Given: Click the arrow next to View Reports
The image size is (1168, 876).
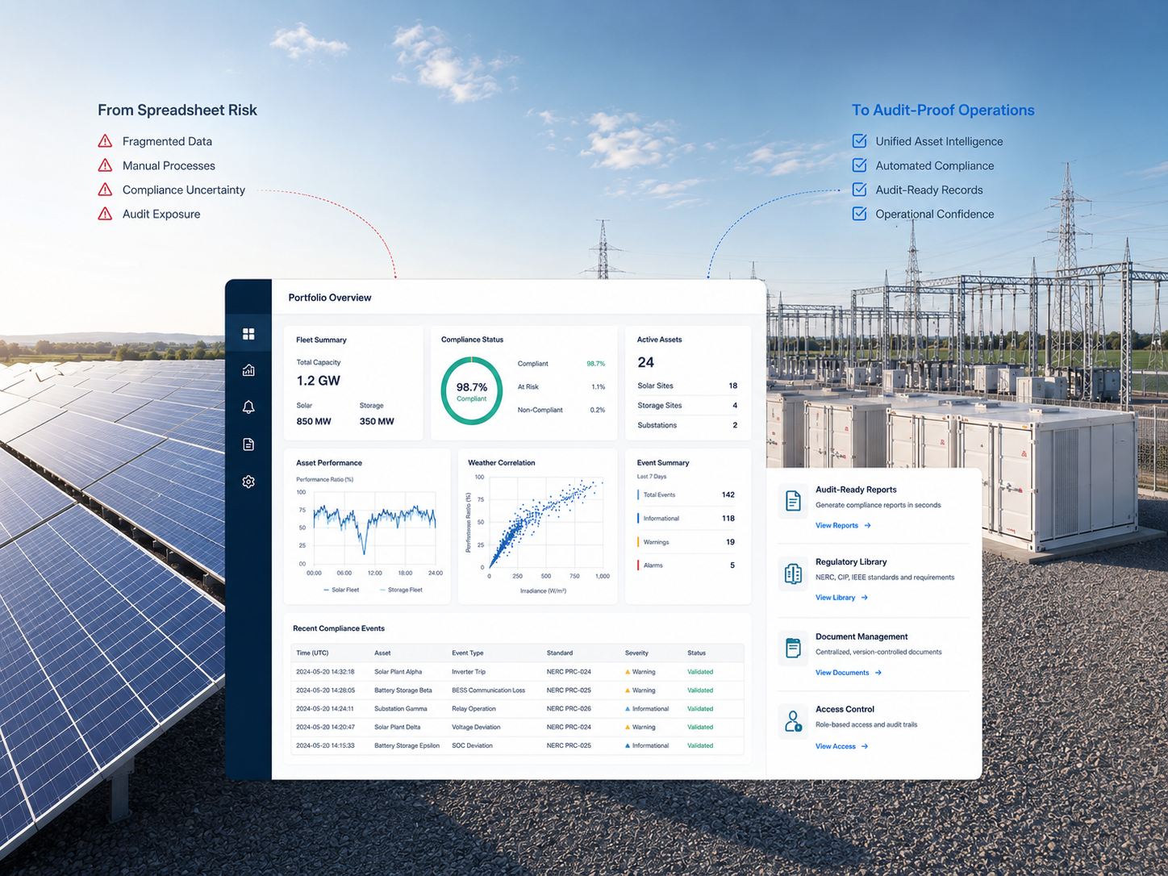Looking at the screenshot, I should (868, 526).
